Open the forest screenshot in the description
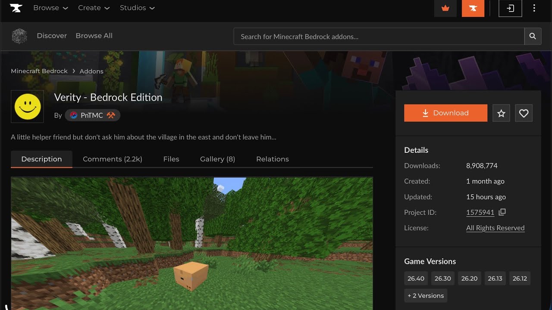 (192, 244)
